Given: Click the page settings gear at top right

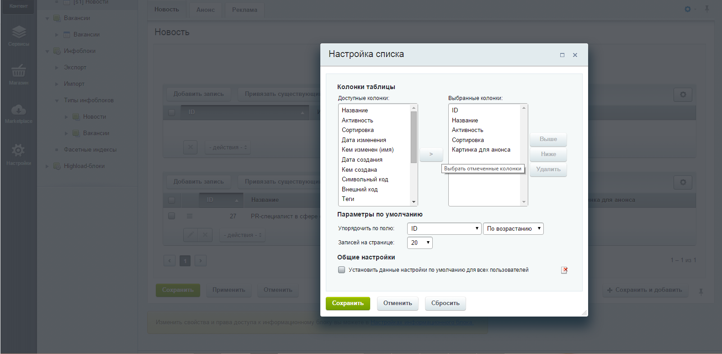Looking at the screenshot, I should coord(688,9).
